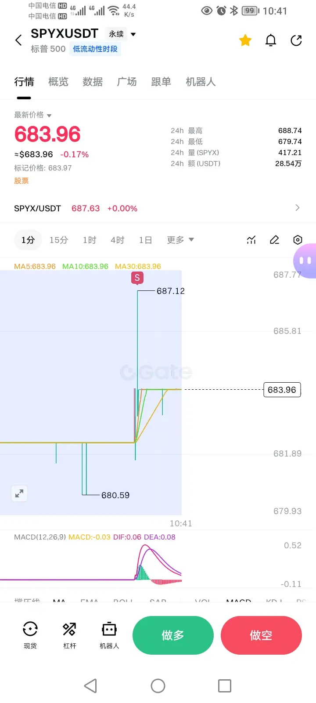This screenshot has height=703, width=316.
Task: Expand chart to fullscreen
Action: pos(19,493)
